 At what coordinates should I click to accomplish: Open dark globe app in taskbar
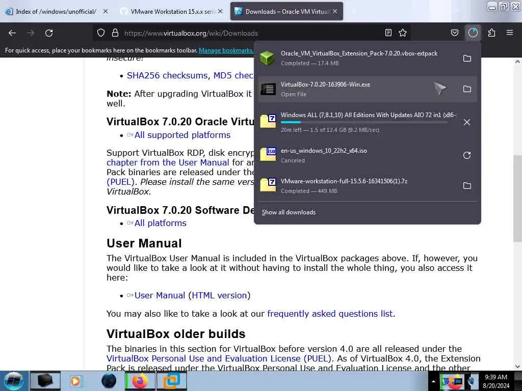[109, 381]
